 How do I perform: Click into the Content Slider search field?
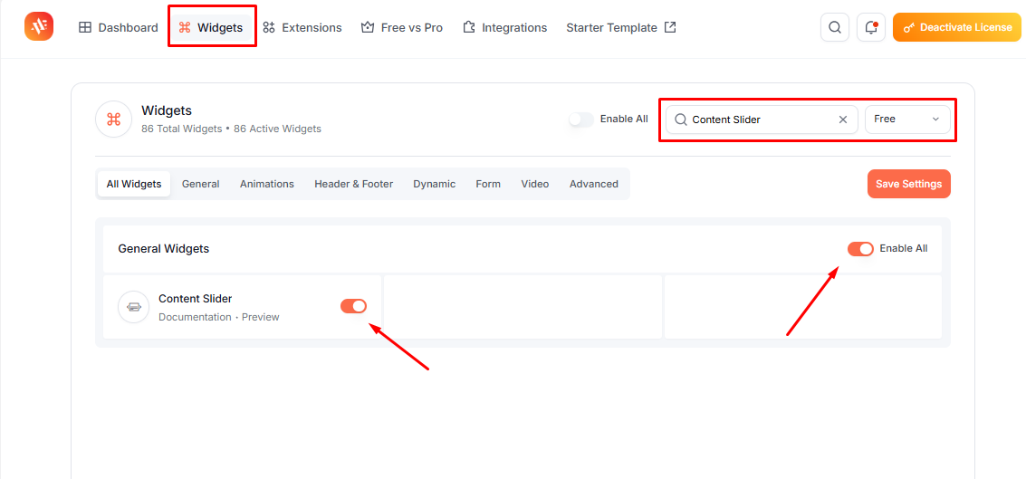point(762,120)
